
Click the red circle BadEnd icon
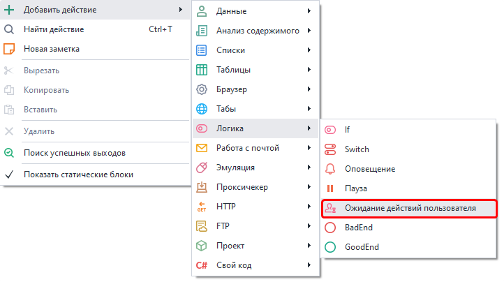331,228
